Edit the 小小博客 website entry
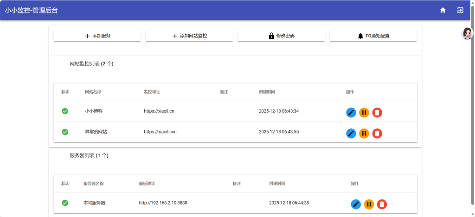The image size is (475, 217). point(351,112)
